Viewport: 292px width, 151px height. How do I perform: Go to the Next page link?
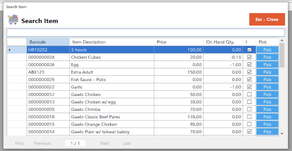click(105, 143)
